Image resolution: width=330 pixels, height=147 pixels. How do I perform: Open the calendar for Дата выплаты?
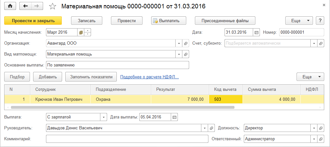coord(174,117)
